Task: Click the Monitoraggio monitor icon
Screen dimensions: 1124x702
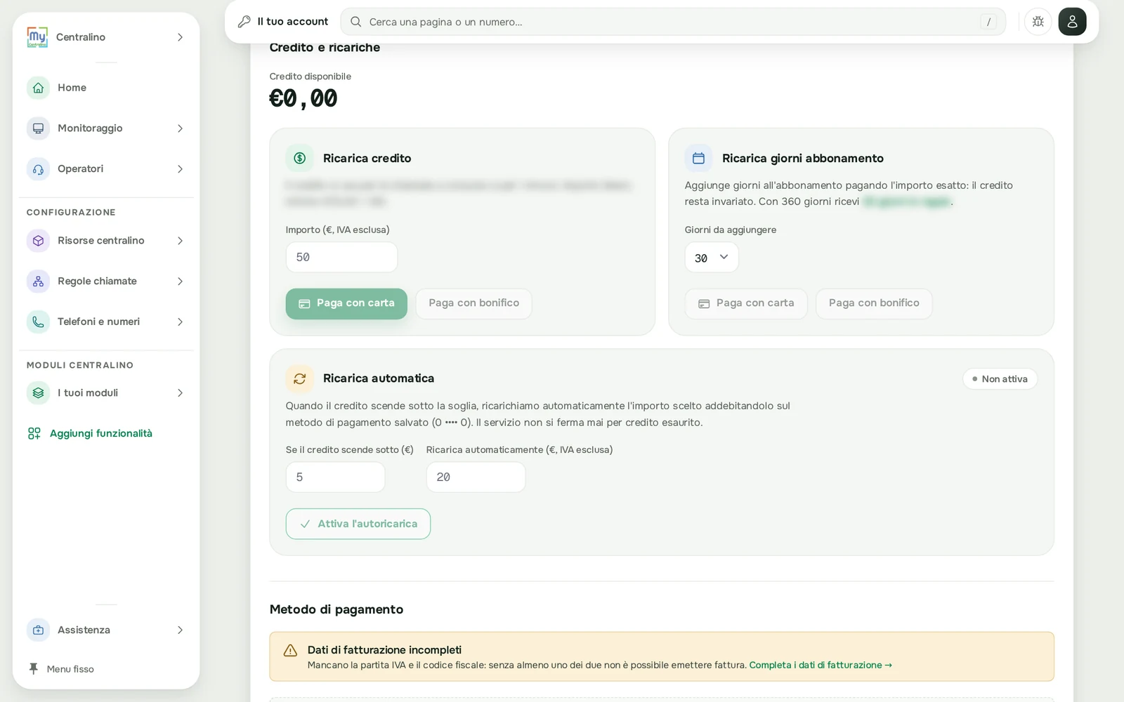Action: tap(38, 128)
